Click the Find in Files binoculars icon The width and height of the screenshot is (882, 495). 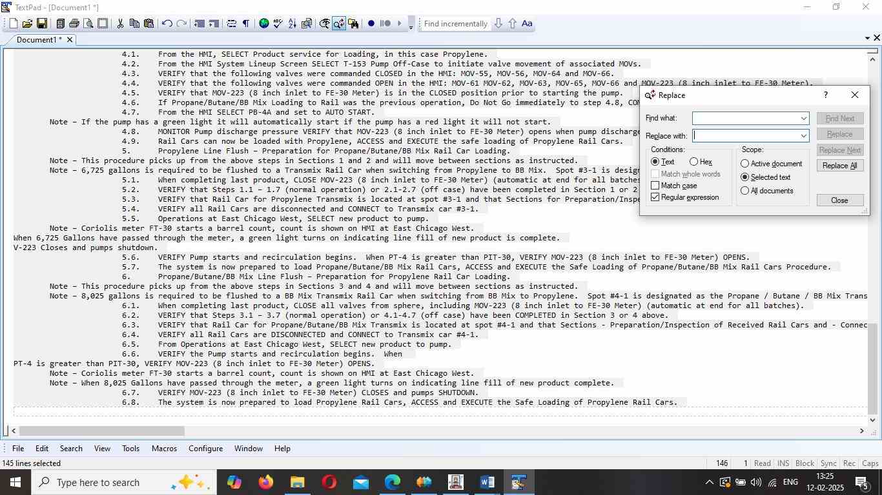tap(353, 24)
